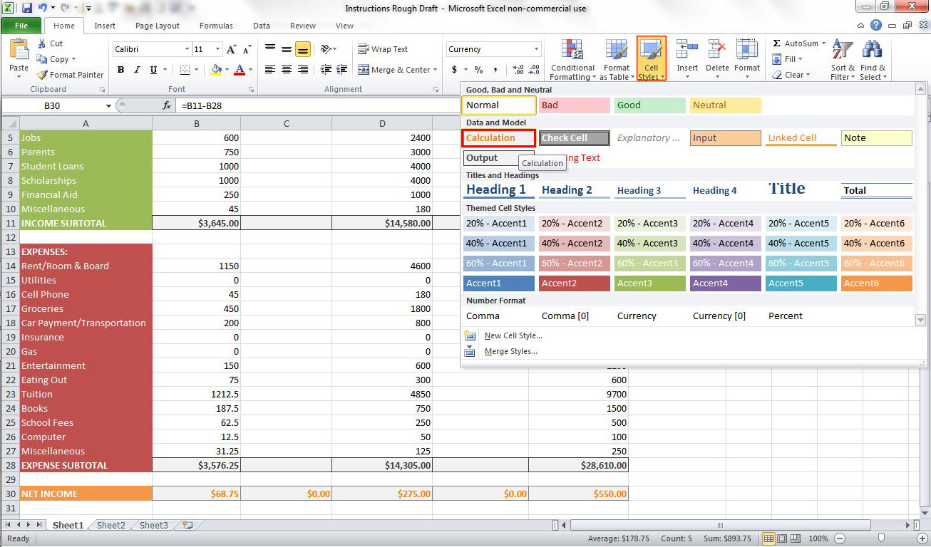Click the Undo arrow icon

coord(43,9)
